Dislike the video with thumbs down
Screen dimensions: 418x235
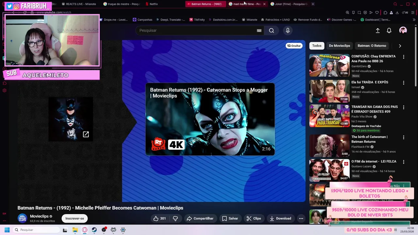[175, 218]
